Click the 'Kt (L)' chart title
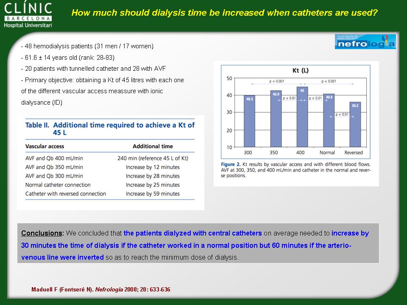 tap(300, 71)
